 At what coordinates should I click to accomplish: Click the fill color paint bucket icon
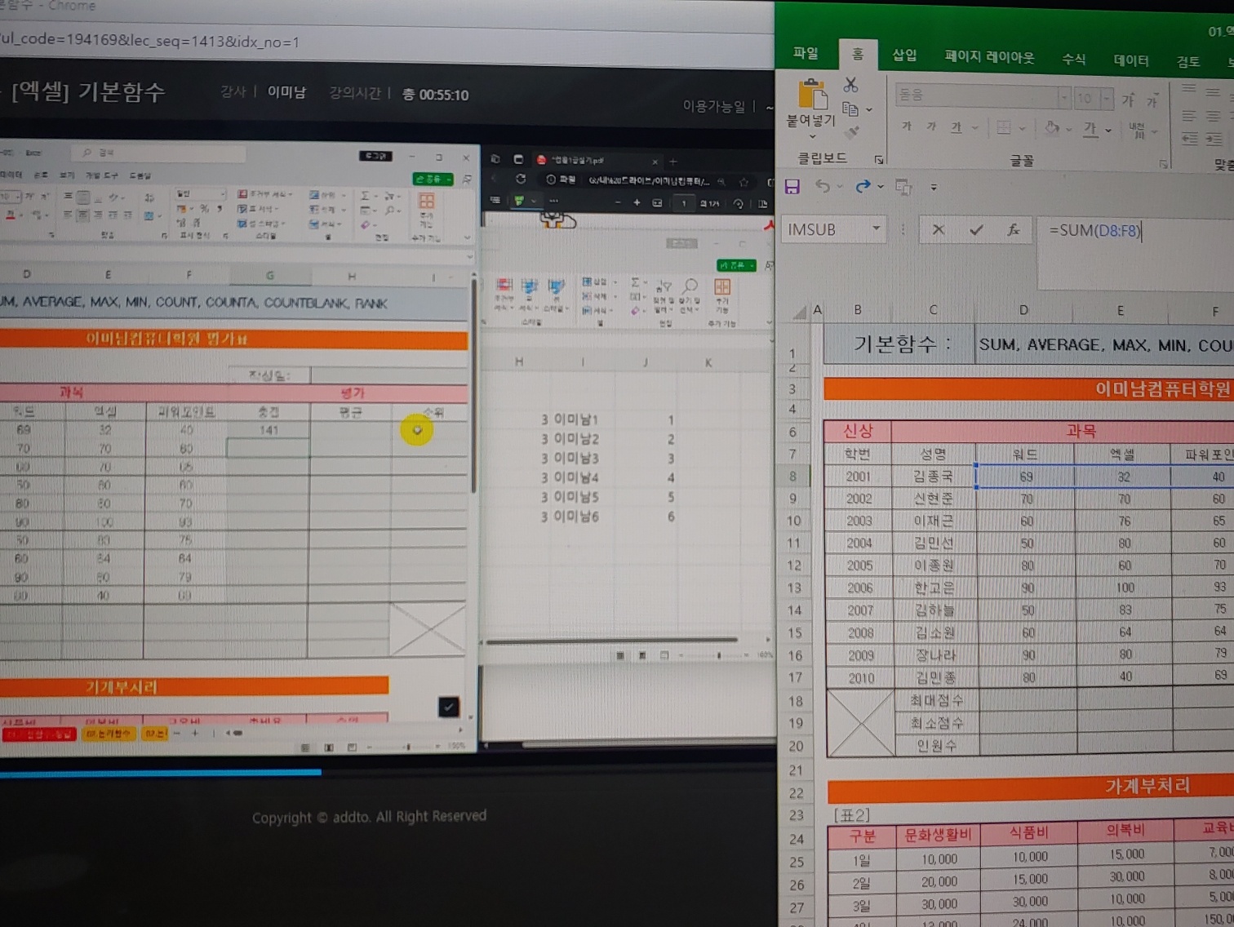click(x=1052, y=128)
